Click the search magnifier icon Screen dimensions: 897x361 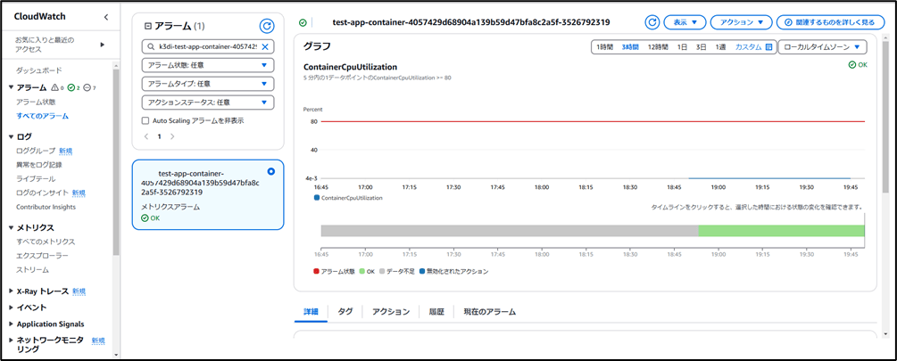pyautogui.click(x=150, y=47)
